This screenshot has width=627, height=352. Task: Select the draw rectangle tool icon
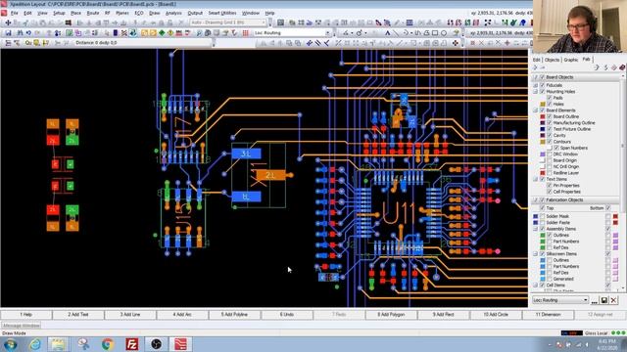click(435, 33)
